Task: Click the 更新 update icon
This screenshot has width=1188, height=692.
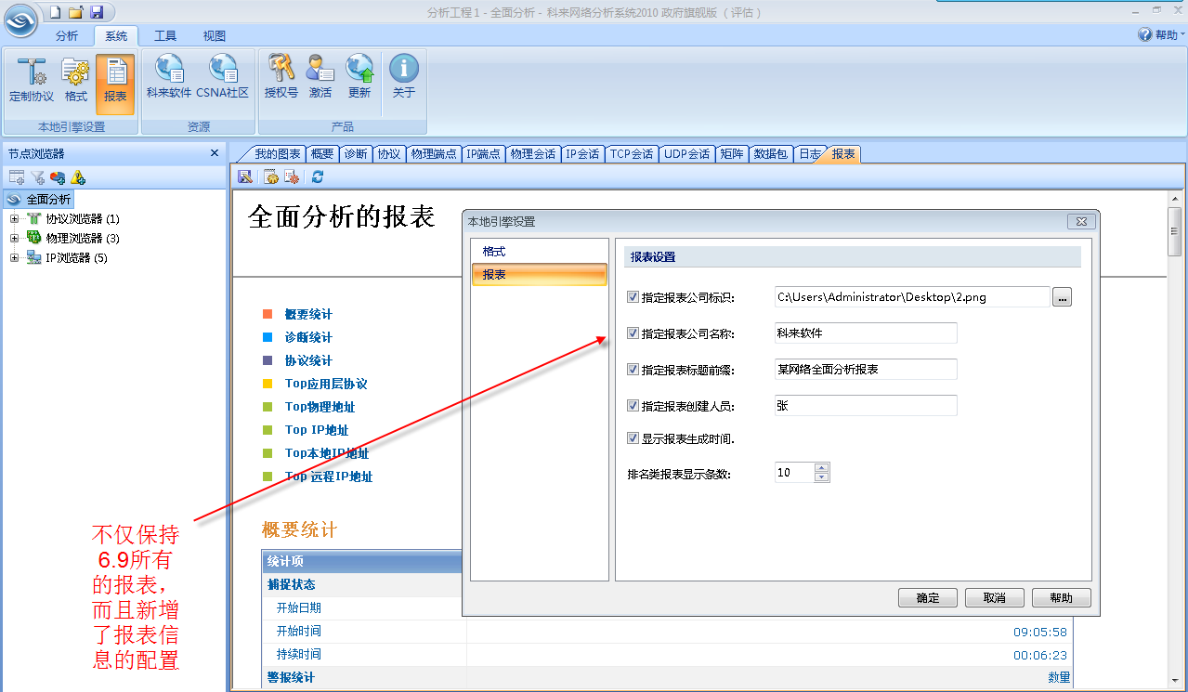Action: [x=359, y=78]
